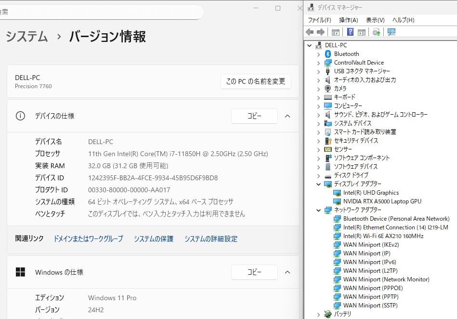
Task: Select the バッテリ category icon
Action: point(328,314)
